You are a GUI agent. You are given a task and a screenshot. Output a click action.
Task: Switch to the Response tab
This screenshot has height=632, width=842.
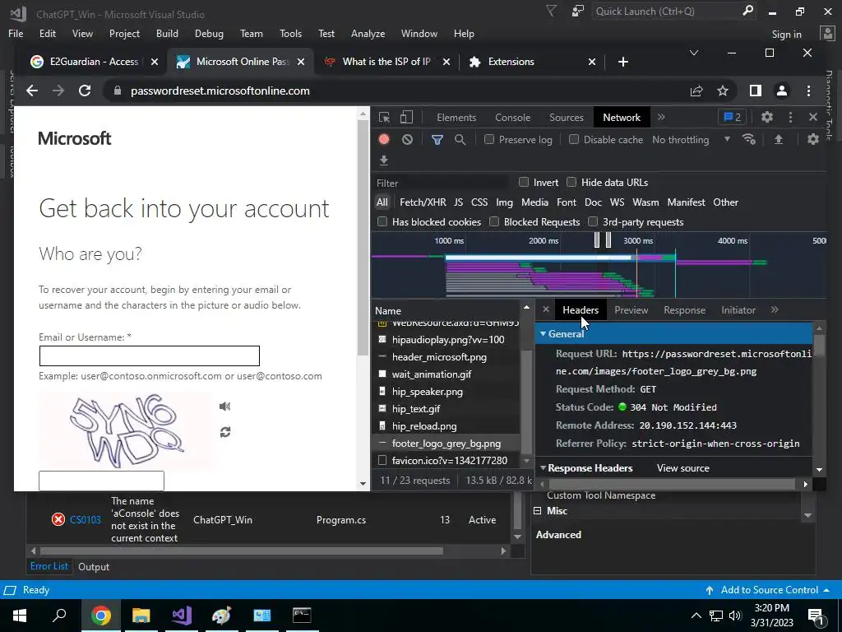[684, 310]
